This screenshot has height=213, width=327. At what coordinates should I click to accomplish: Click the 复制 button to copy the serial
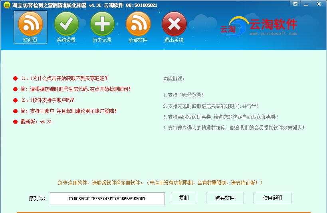point(184,198)
